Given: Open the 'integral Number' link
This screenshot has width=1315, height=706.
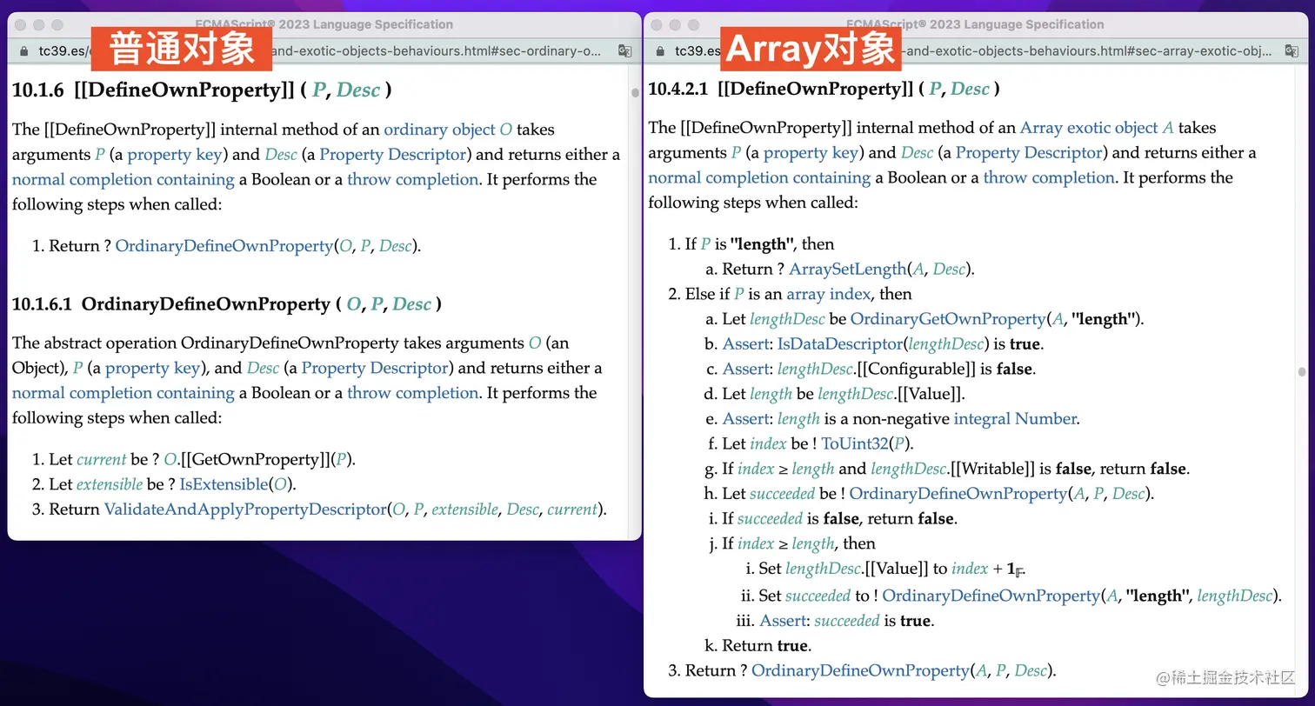Looking at the screenshot, I should 1015,419.
